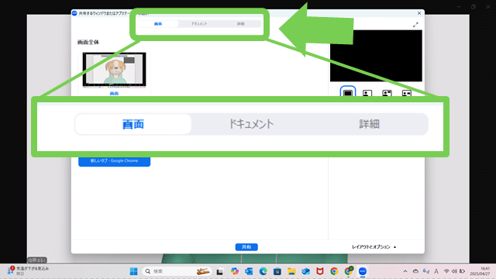Select the shared-screen-only layout icon
Image resolution: width=496 pixels, height=279 pixels.
click(x=348, y=93)
